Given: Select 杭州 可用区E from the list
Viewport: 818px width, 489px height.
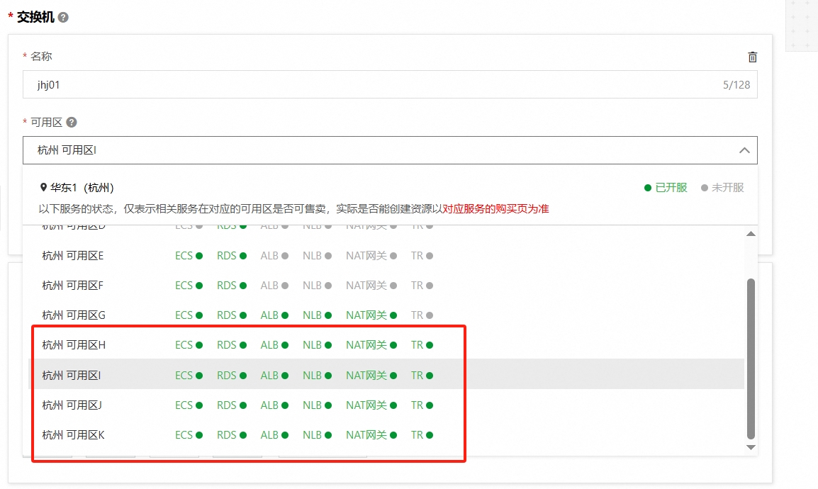Looking at the screenshot, I should coord(73,256).
